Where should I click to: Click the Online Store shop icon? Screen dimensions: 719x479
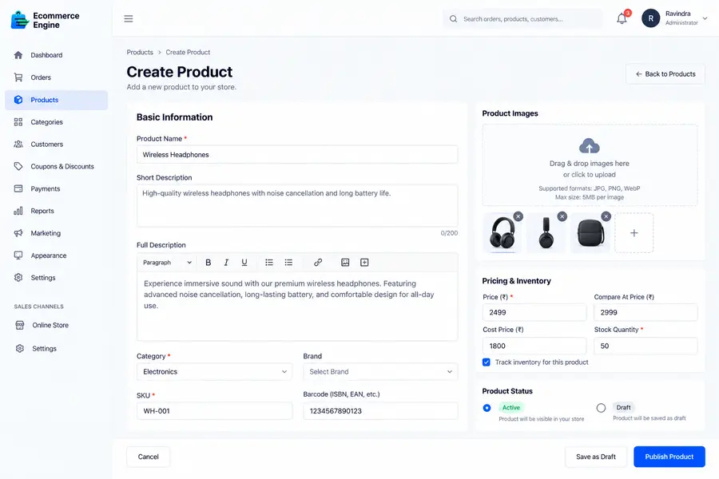point(20,325)
